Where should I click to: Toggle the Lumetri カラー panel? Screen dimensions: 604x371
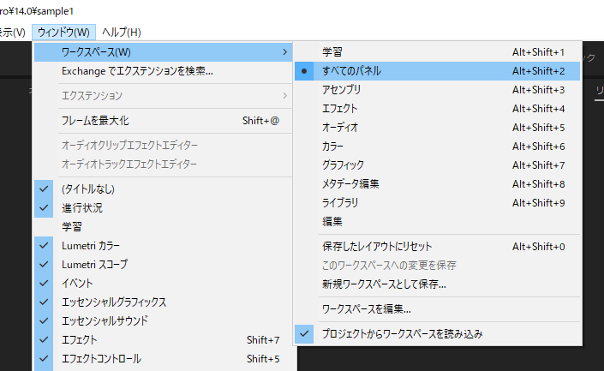click(x=164, y=245)
